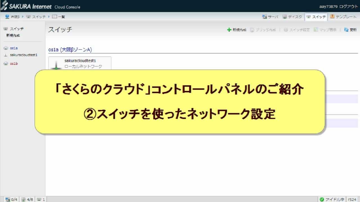Screen dimensions: 360x202
Task: Click account name aay73879
Action: (328, 6)
